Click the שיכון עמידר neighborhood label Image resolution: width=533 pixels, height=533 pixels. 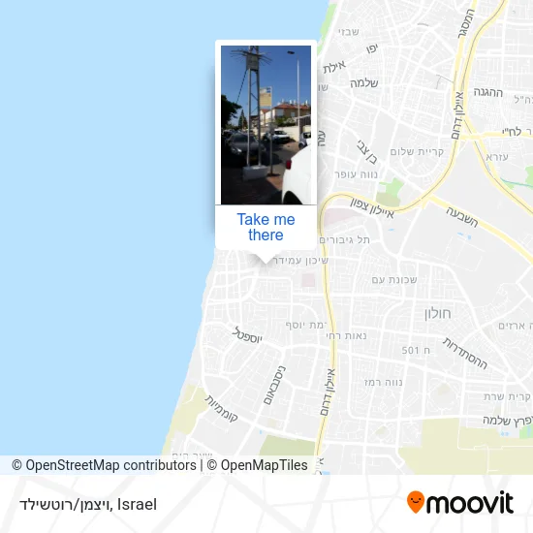[300, 261]
